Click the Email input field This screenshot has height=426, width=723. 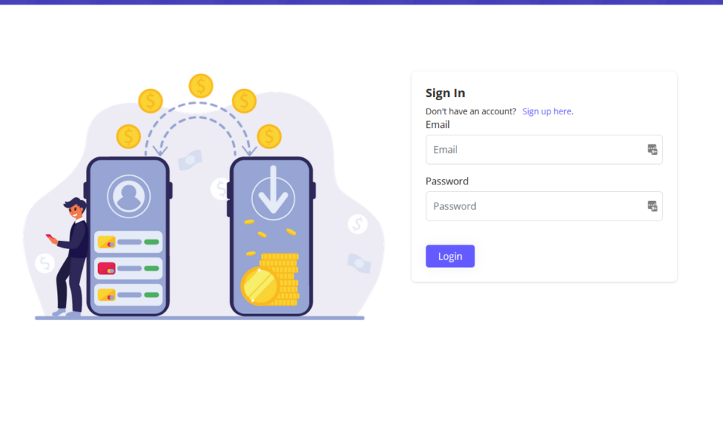click(x=535, y=150)
